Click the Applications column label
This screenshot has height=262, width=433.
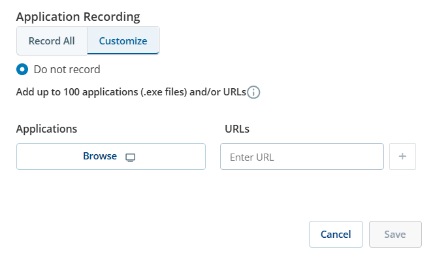pos(46,129)
